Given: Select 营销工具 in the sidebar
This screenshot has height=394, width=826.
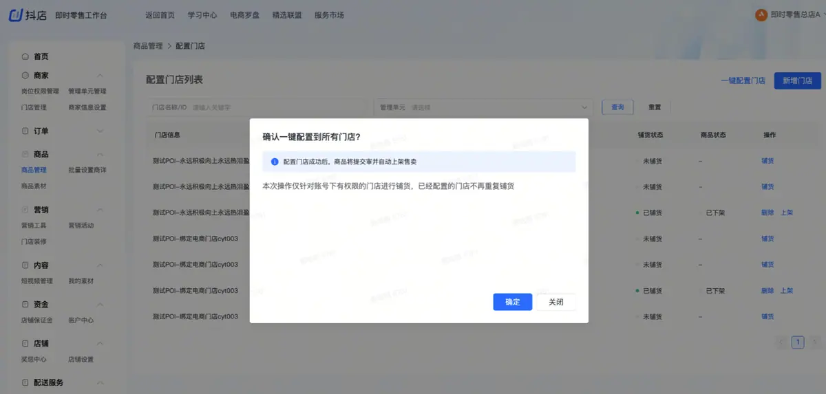Looking at the screenshot, I should [34, 226].
